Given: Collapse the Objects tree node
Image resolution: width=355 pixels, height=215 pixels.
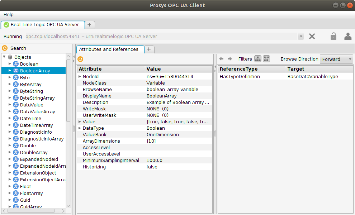Looking at the screenshot, I should (x=4, y=57).
